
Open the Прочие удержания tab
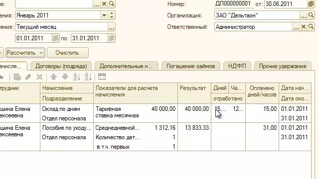[283, 66]
